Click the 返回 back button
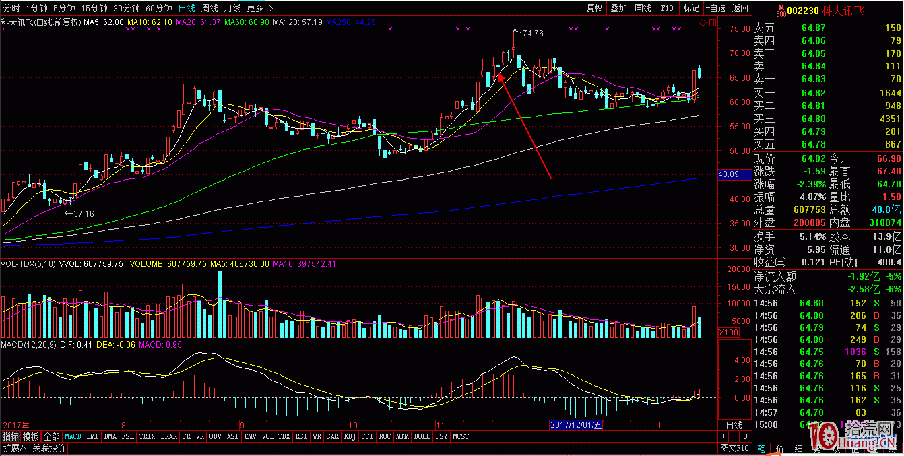The width and height of the screenshot is (904, 456). 740,8
